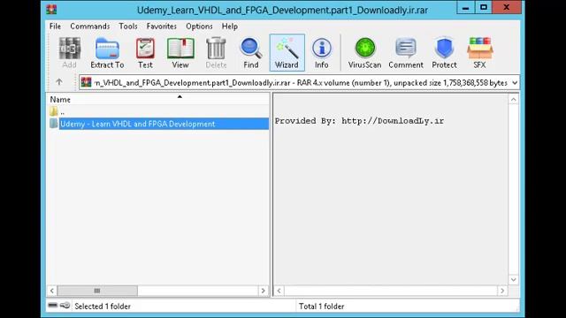Click comment pane left scroll arrow
The height and width of the screenshot is (318, 566).
click(279, 291)
